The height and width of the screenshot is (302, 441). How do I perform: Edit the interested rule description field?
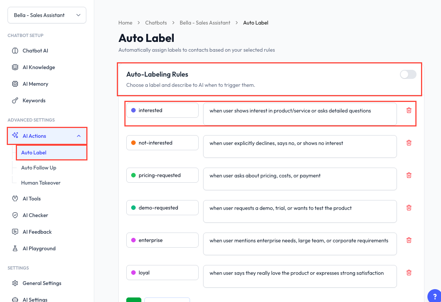coord(300,114)
